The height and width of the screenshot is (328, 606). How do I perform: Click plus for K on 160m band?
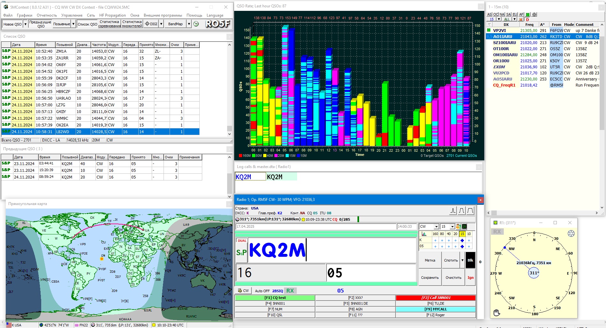tap(435, 240)
